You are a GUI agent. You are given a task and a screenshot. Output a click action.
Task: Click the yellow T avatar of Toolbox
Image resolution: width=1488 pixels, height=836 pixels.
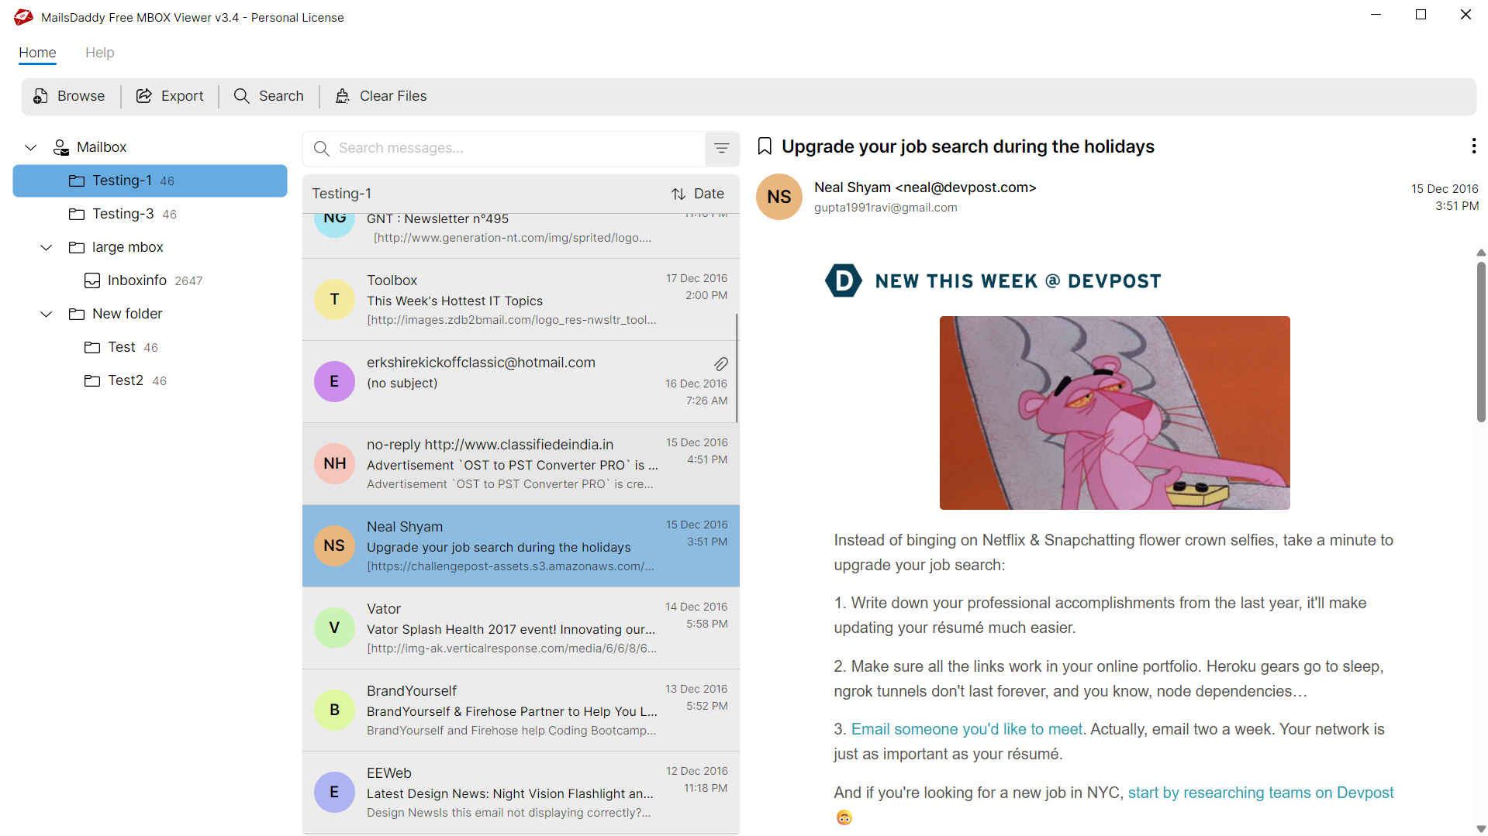[x=334, y=300]
